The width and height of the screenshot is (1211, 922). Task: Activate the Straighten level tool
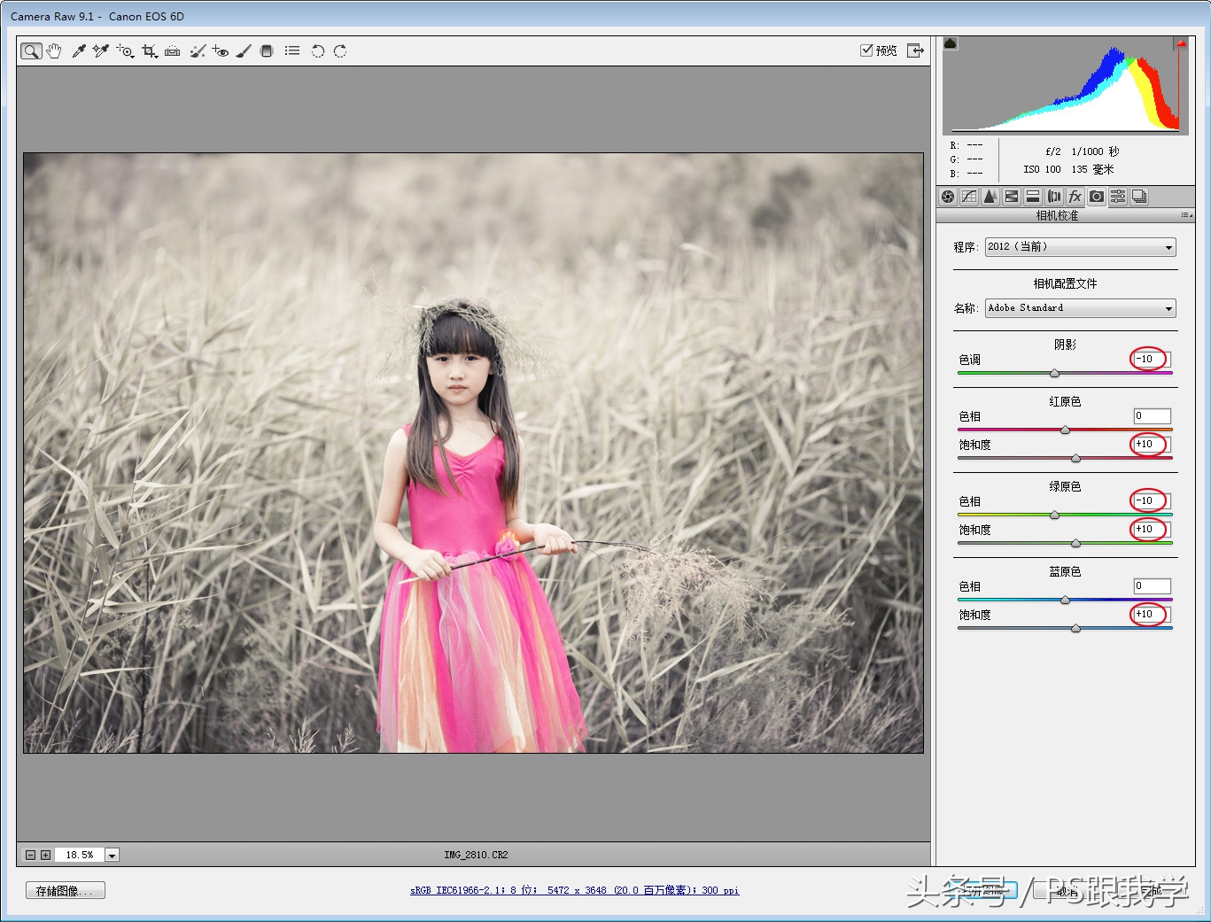coord(173,51)
